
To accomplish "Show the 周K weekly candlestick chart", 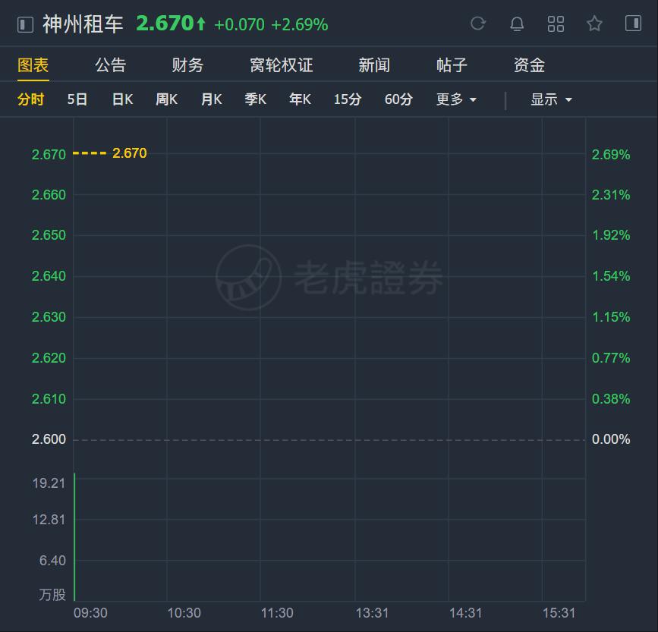I will (167, 99).
